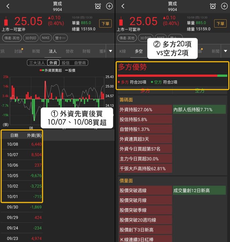Open the 10/07 row showing 8,504
The image size is (230, 242).
[22, 155]
